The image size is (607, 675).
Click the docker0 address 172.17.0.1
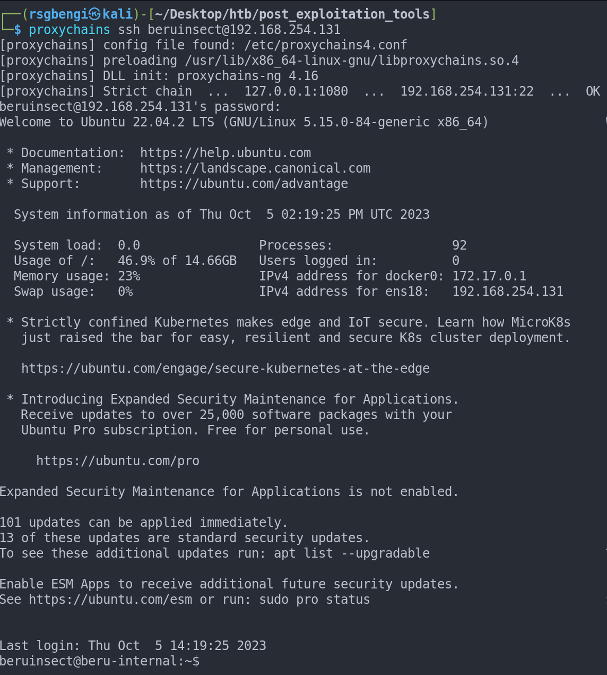[x=489, y=276]
